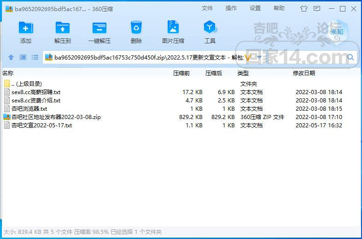Click the 解压到 (Extract to) icon
362x239 pixels.
(62, 28)
